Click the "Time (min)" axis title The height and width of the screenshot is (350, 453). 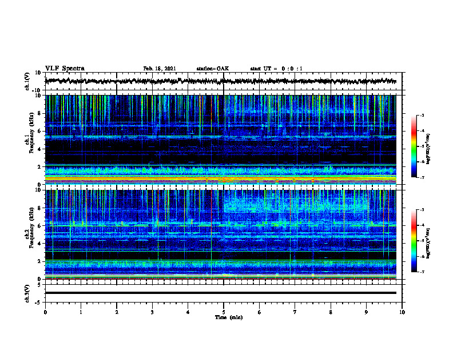[x=229, y=317]
